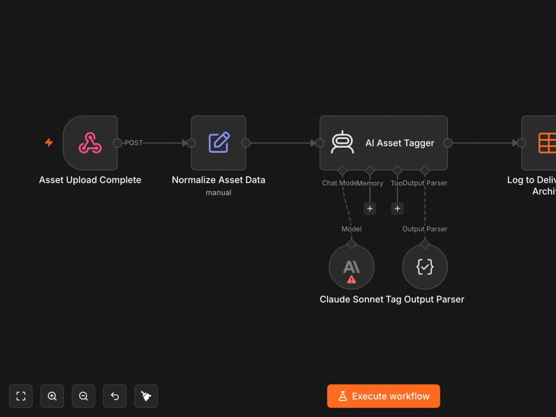
Task: Click the Normalize Asset Data label
Action: [x=219, y=180]
